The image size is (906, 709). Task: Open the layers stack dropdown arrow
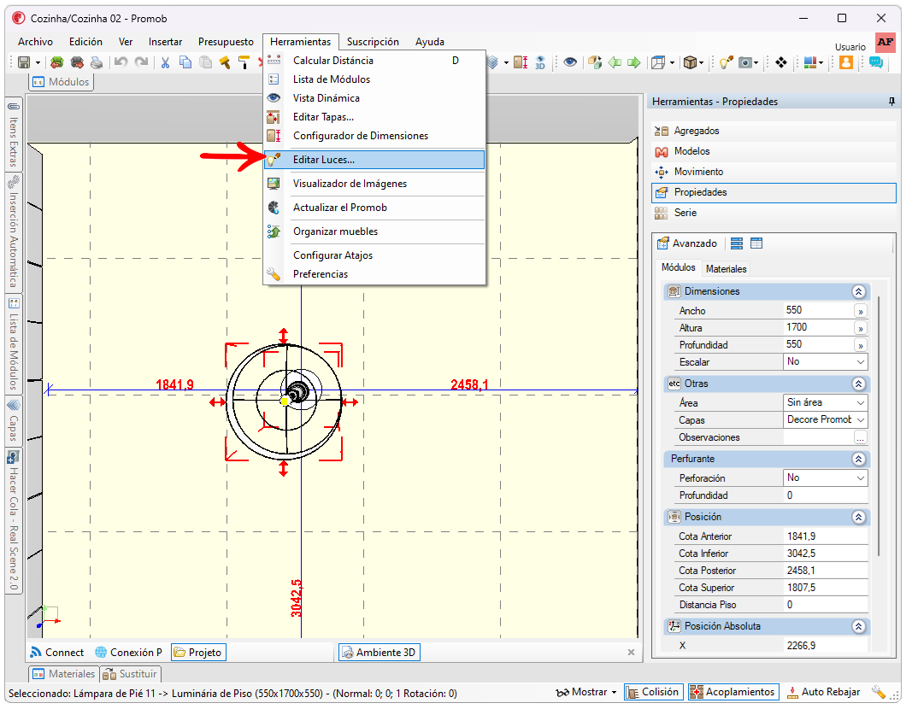506,62
